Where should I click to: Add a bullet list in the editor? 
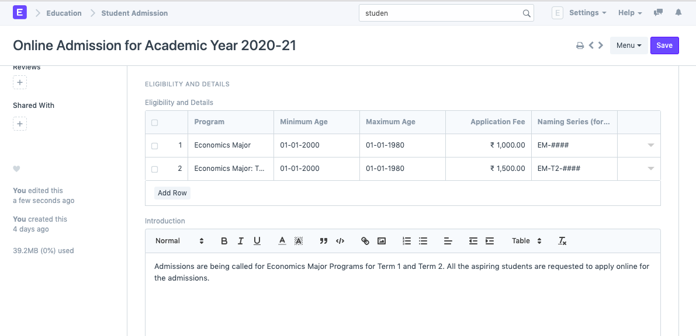[x=423, y=240]
